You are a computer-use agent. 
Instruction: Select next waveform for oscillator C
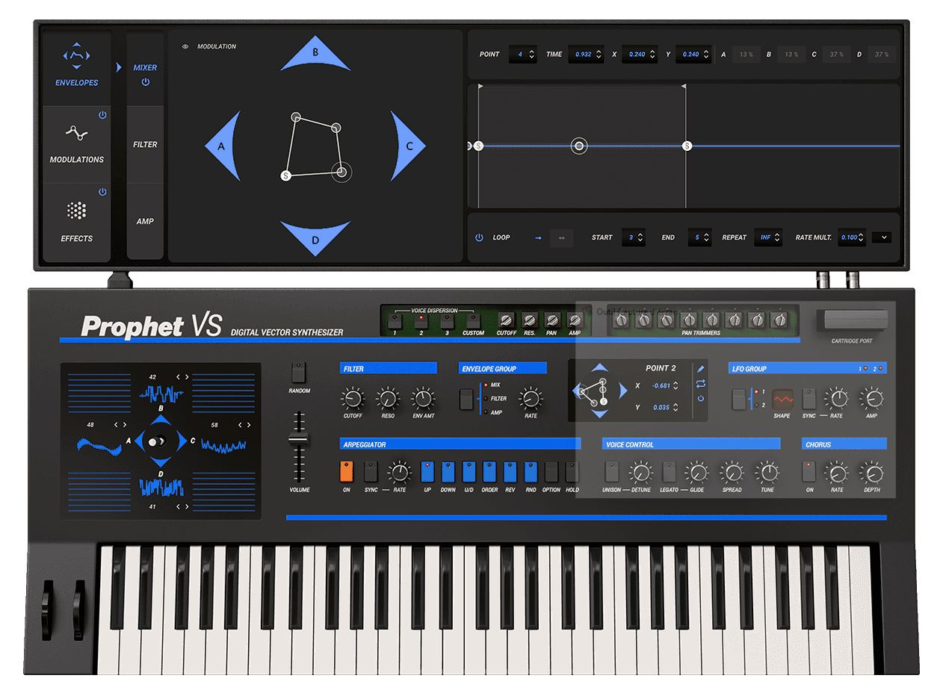pyautogui.click(x=249, y=425)
